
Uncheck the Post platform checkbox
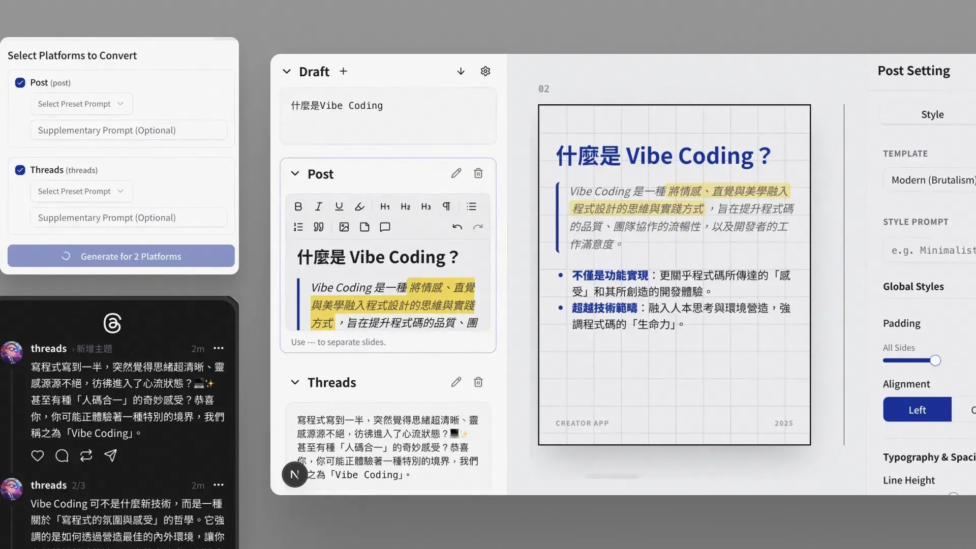click(x=20, y=83)
